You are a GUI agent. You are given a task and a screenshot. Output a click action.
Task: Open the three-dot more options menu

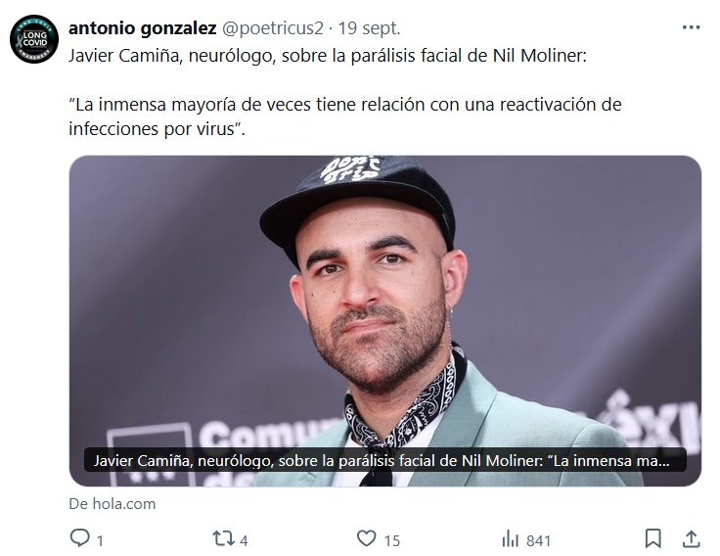click(x=691, y=27)
